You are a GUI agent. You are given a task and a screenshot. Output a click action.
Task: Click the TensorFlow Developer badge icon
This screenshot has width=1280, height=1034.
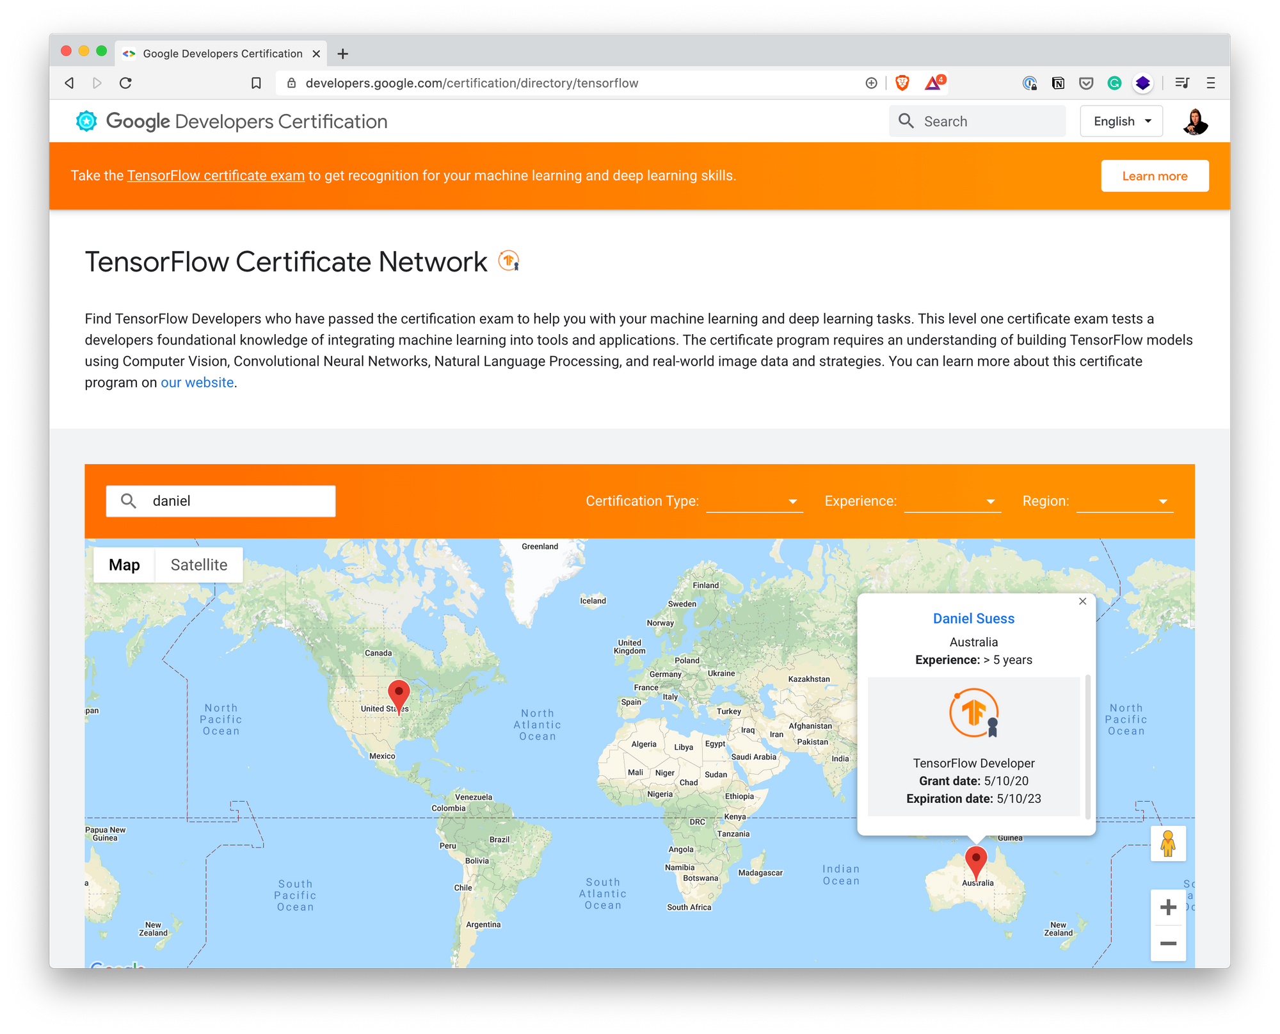pyautogui.click(x=973, y=713)
